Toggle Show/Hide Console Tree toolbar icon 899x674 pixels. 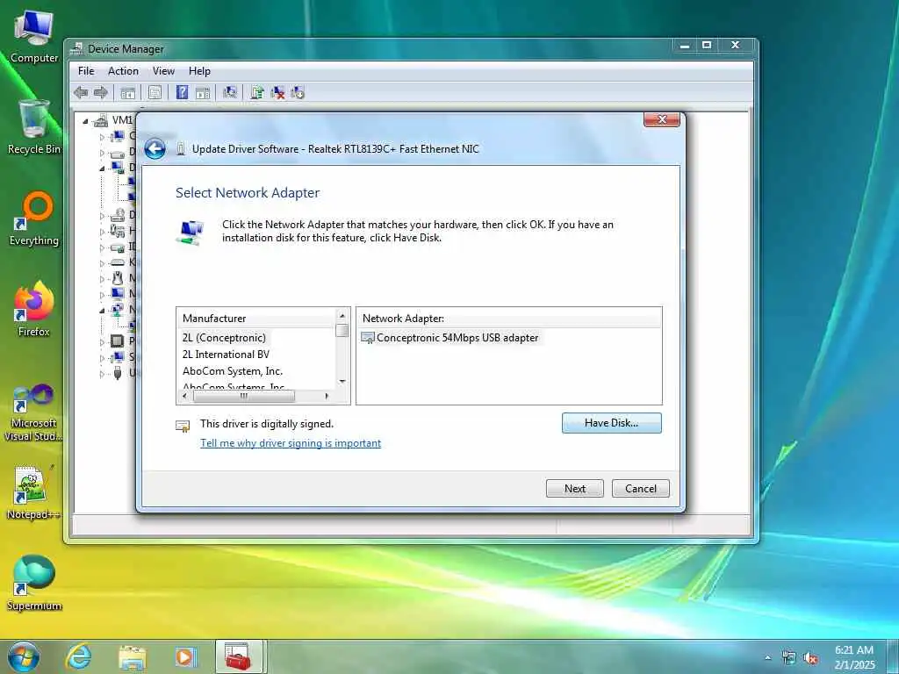pos(128,92)
